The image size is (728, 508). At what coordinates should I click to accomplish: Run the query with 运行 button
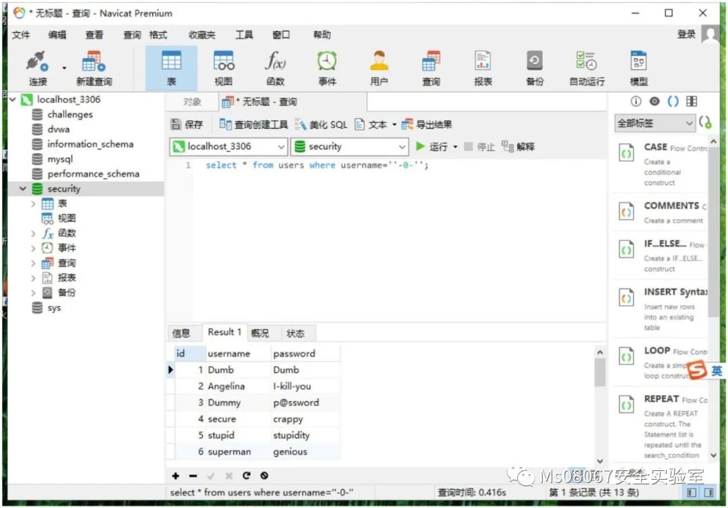click(x=431, y=146)
